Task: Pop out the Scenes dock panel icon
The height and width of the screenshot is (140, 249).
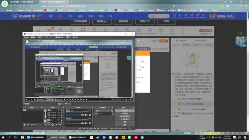Action: pos(42,107)
